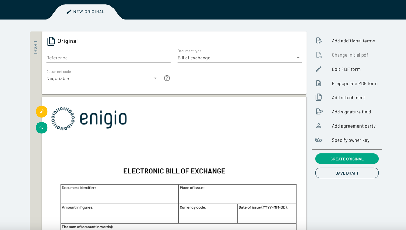Expand the Document code Negotiable dropdown
Image resolution: width=406 pixels, height=230 pixels.
[x=102, y=78]
